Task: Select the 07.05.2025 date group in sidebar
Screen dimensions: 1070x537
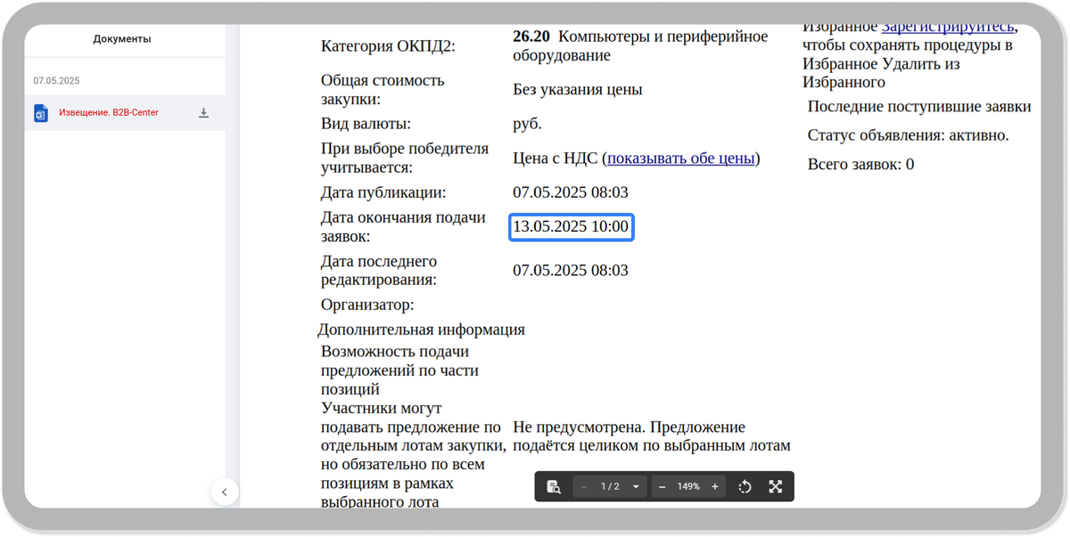Action: [x=57, y=79]
